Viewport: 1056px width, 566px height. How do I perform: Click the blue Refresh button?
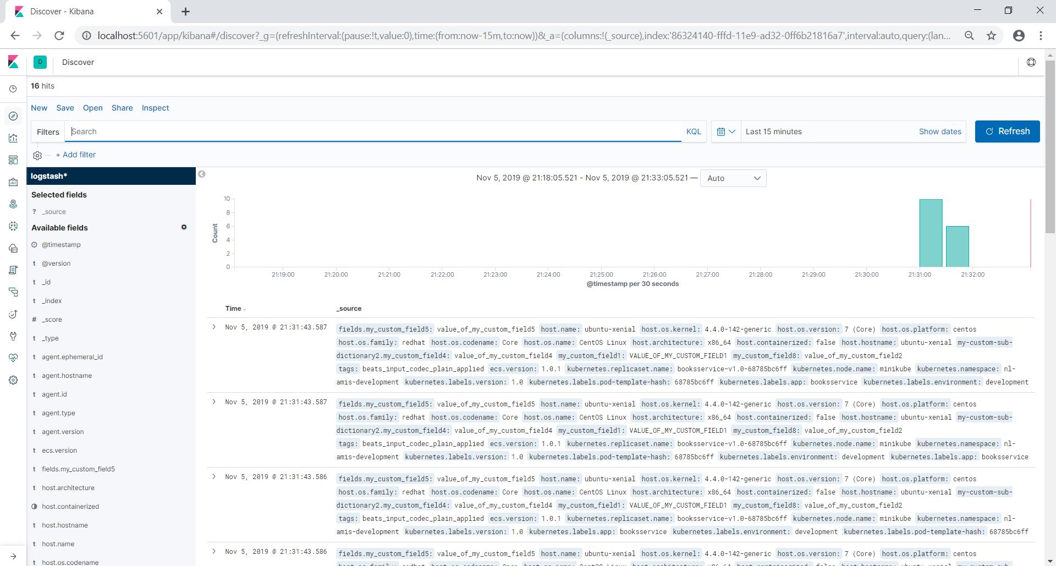pos(1007,131)
